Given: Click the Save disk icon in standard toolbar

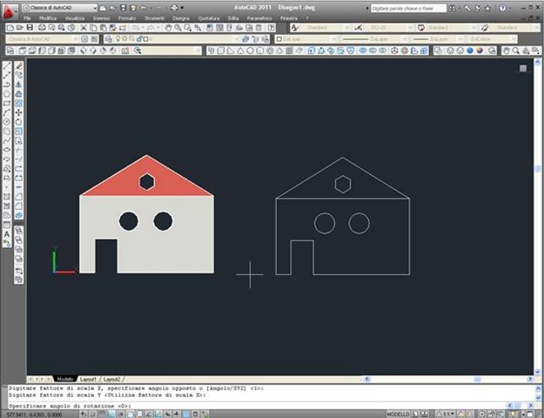Looking at the screenshot, I should (x=31, y=28).
